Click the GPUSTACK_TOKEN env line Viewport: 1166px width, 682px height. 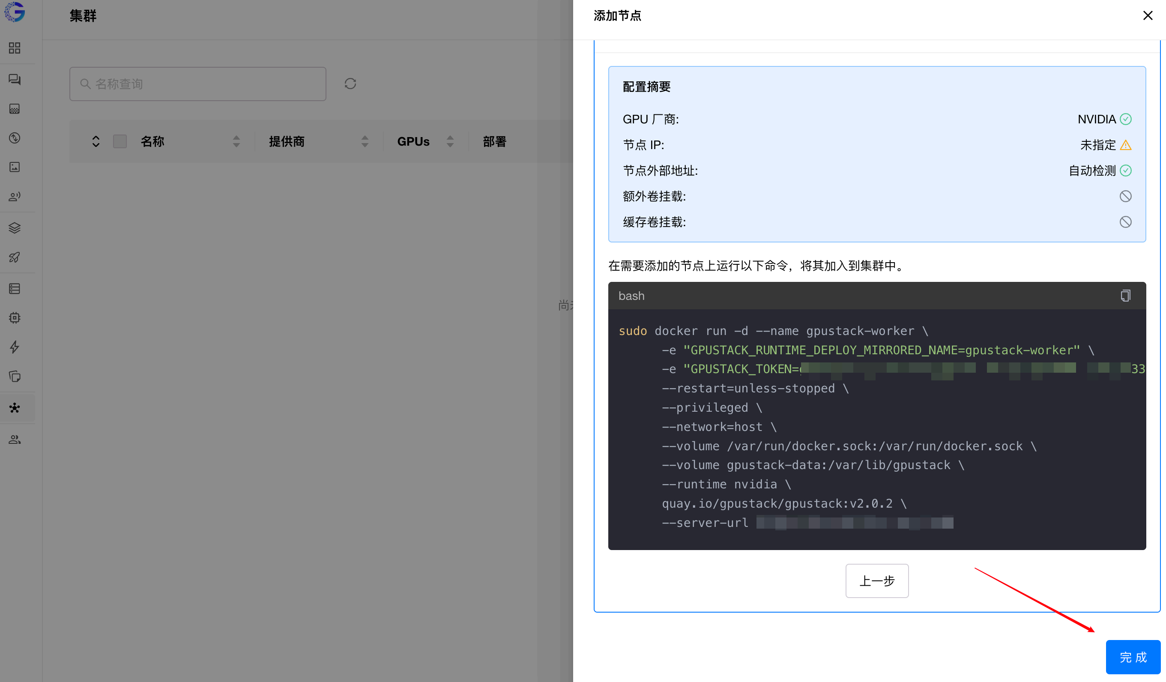tap(904, 369)
